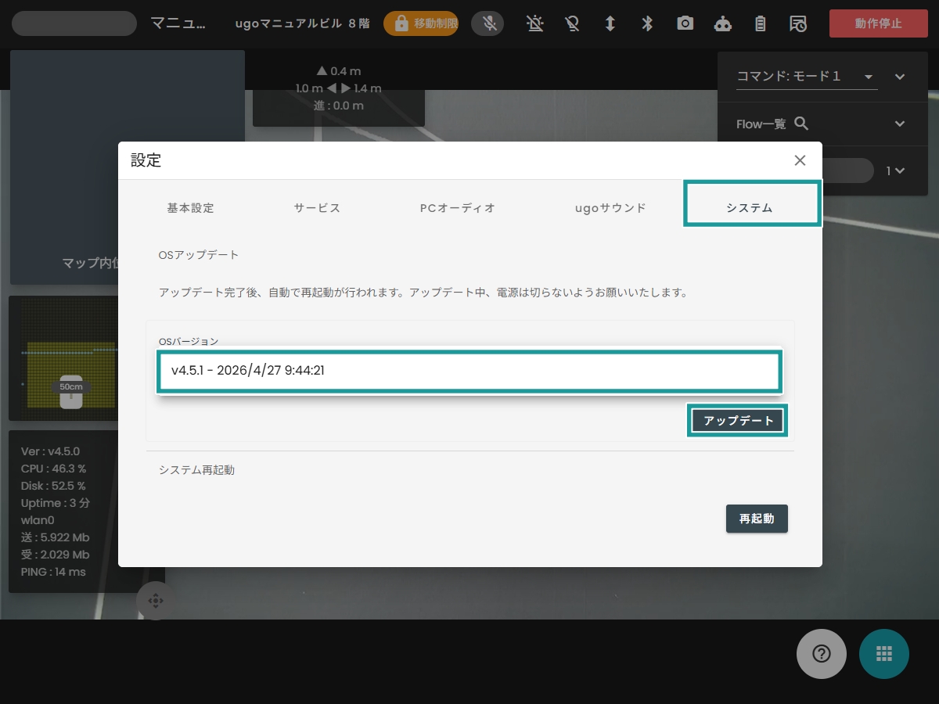Click the 再起動 button

tap(757, 519)
